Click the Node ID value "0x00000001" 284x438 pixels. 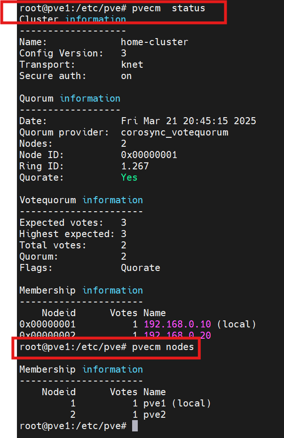[x=149, y=155]
